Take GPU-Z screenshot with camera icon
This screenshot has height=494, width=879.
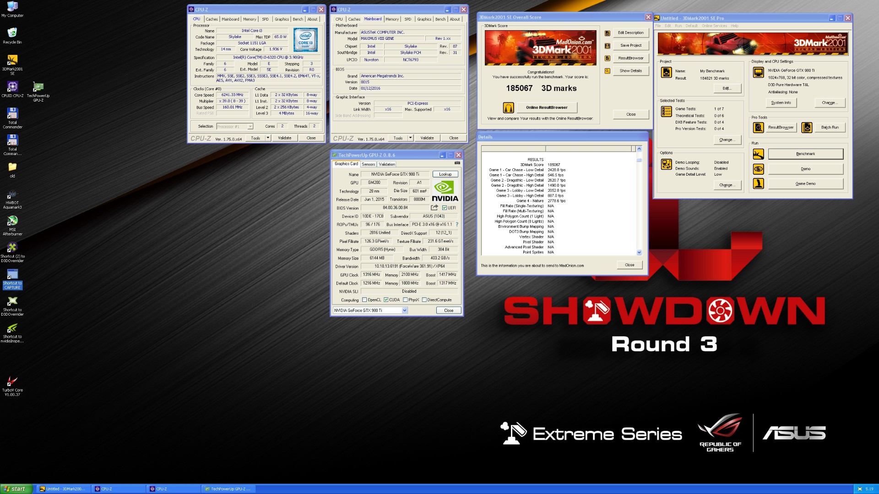[457, 163]
